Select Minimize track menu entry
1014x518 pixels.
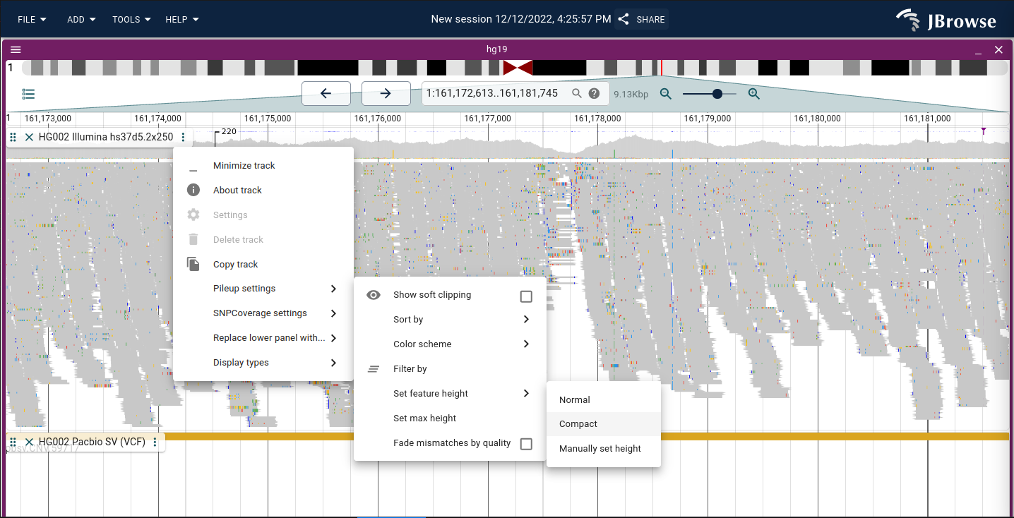point(263,166)
